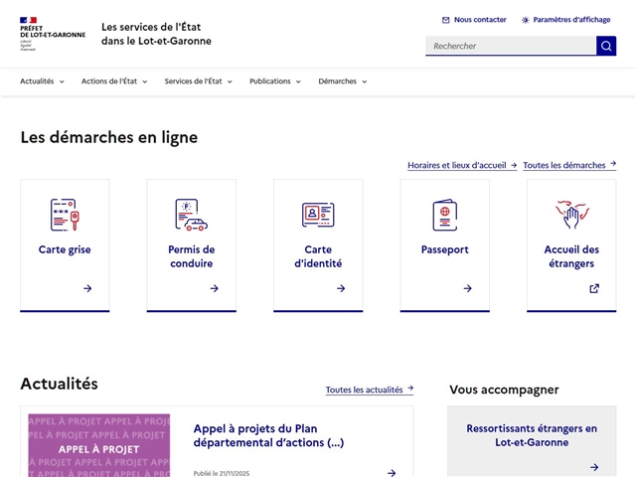Follow Horaires et lieux d'accueil link
The width and height of the screenshot is (636, 477).
(461, 165)
